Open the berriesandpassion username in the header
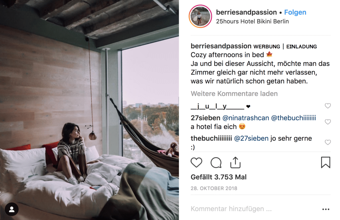Viewport: 340px width, 220px height. pyautogui.click(x=246, y=12)
